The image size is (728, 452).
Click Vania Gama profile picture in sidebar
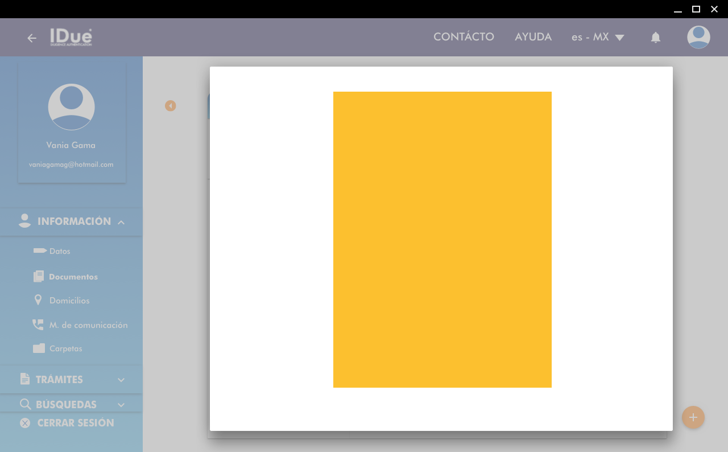click(71, 107)
